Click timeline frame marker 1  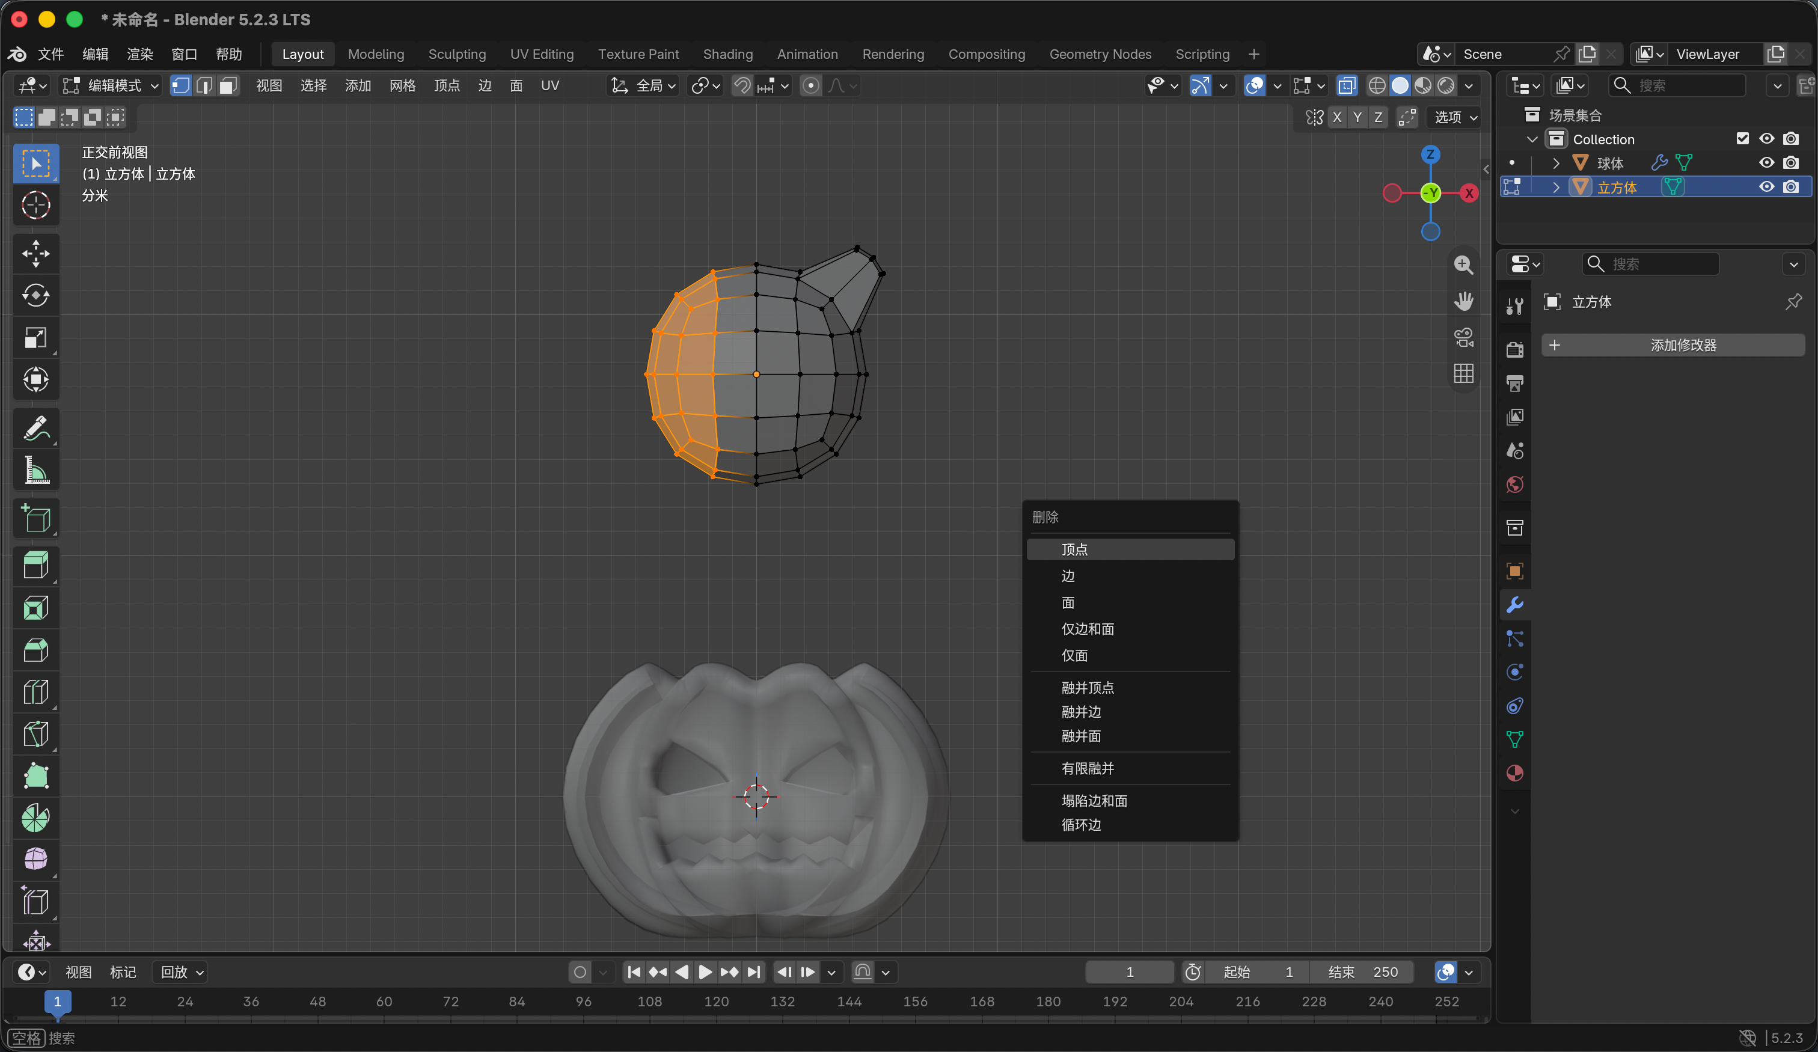pos(58,1002)
